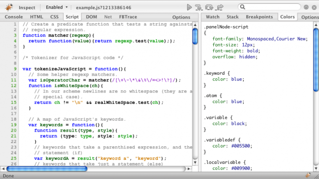The height and width of the screenshot is (179, 319).
Task: Set breakpoint on line number 15
Action: tap(14, 102)
